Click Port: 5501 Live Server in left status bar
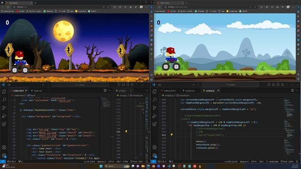 tap(137, 161)
